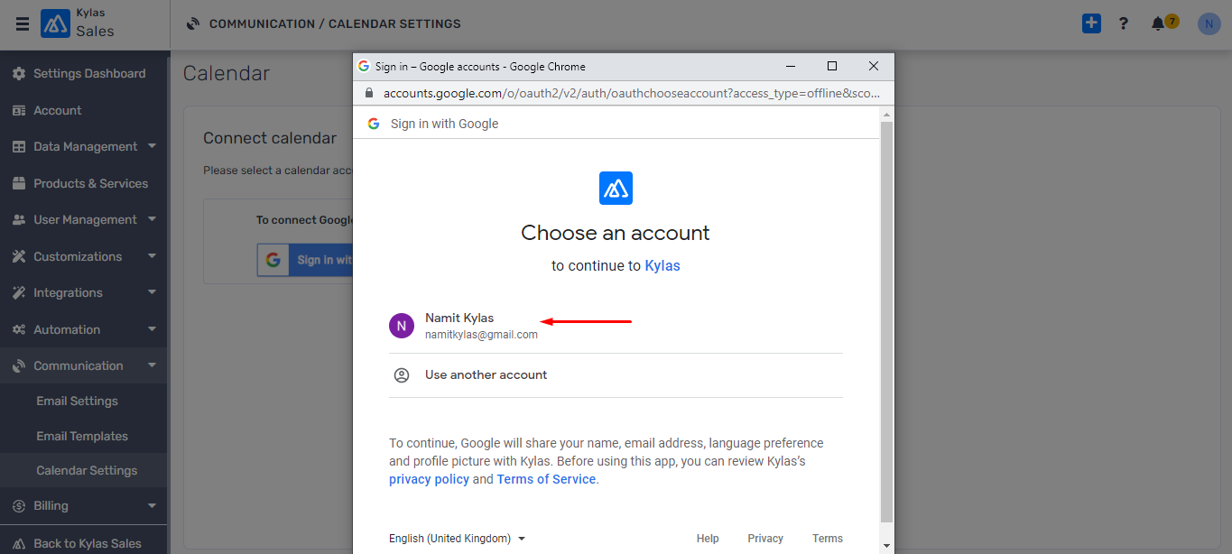This screenshot has width=1232, height=554.
Task: Expand the Data Management menu arrow
Action: [152, 145]
